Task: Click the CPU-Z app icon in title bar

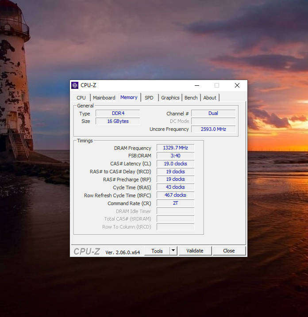Action: tap(75, 85)
